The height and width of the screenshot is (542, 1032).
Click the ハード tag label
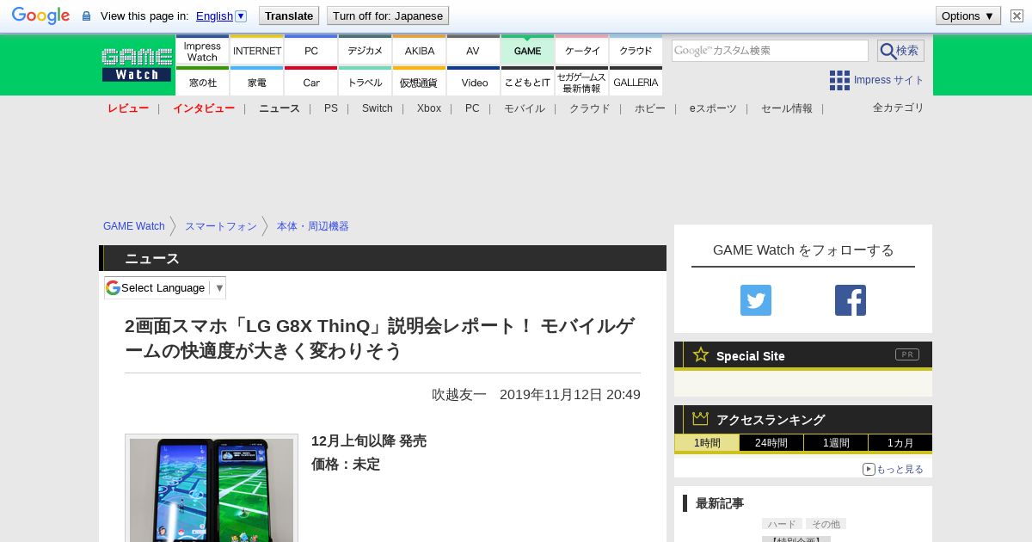click(782, 524)
